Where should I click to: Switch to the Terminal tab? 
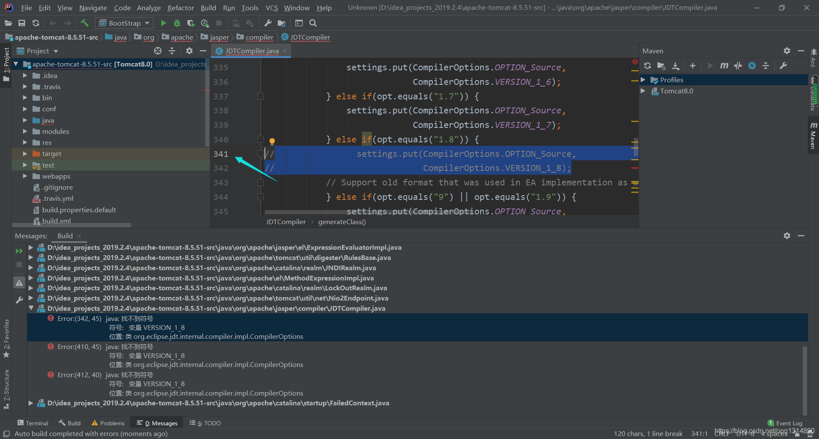pos(33,423)
